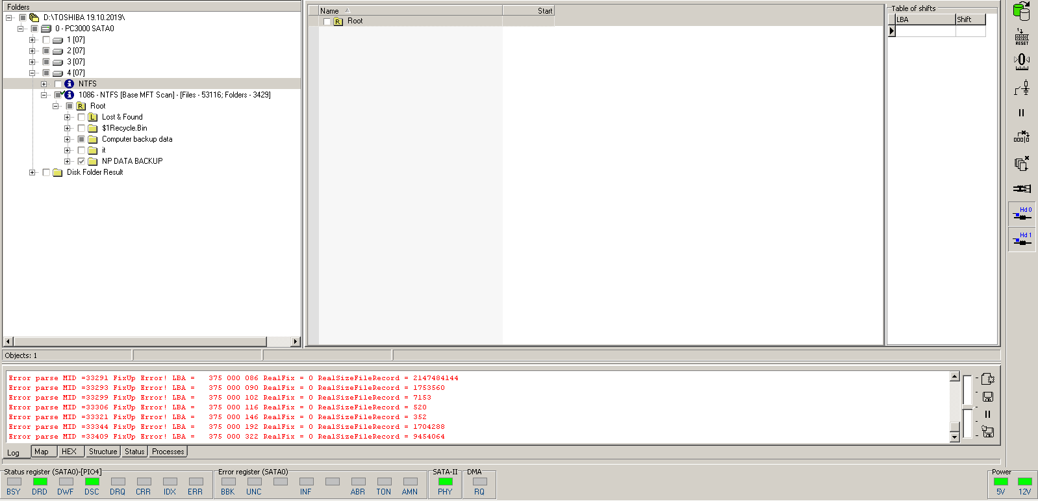Click the log scrollbar up arrow

(x=955, y=376)
